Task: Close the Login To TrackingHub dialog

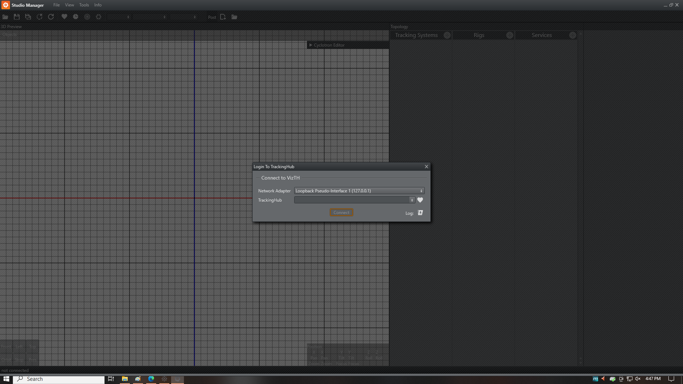Action: 426,167
